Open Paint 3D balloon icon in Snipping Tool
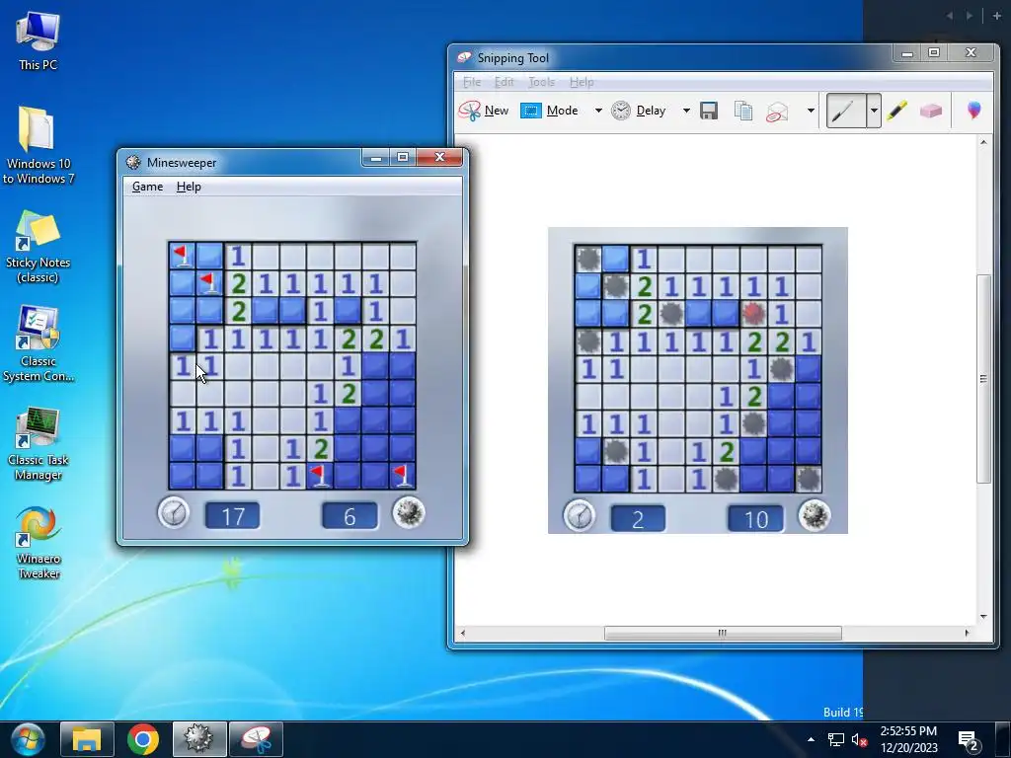Screen dimensions: 1011x758 pos(974,111)
